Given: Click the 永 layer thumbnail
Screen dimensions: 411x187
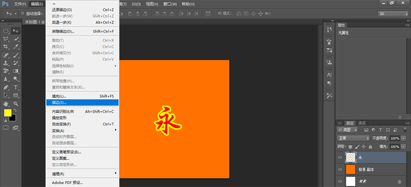Looking at the screenshot, I should tap(351, 157).
